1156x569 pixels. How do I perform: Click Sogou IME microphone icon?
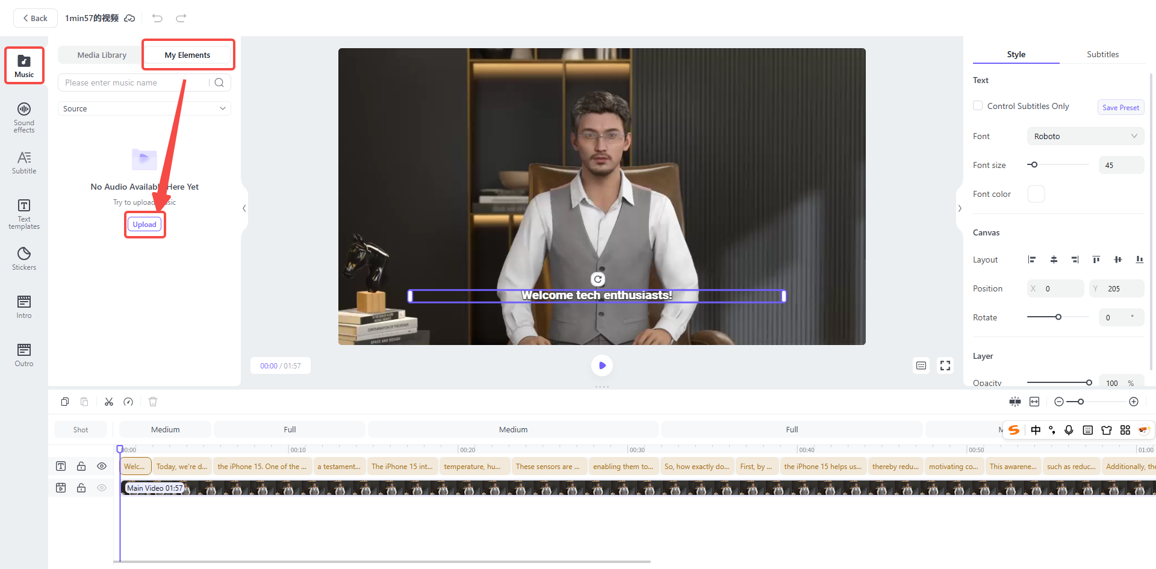(1069, 430)
